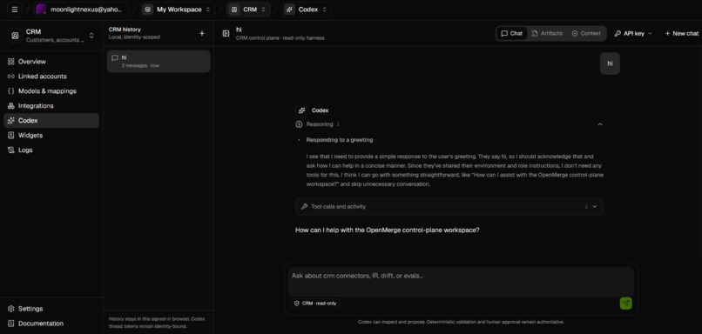
Task: Expand Tool calls and activity
Action: coord(449,206)
